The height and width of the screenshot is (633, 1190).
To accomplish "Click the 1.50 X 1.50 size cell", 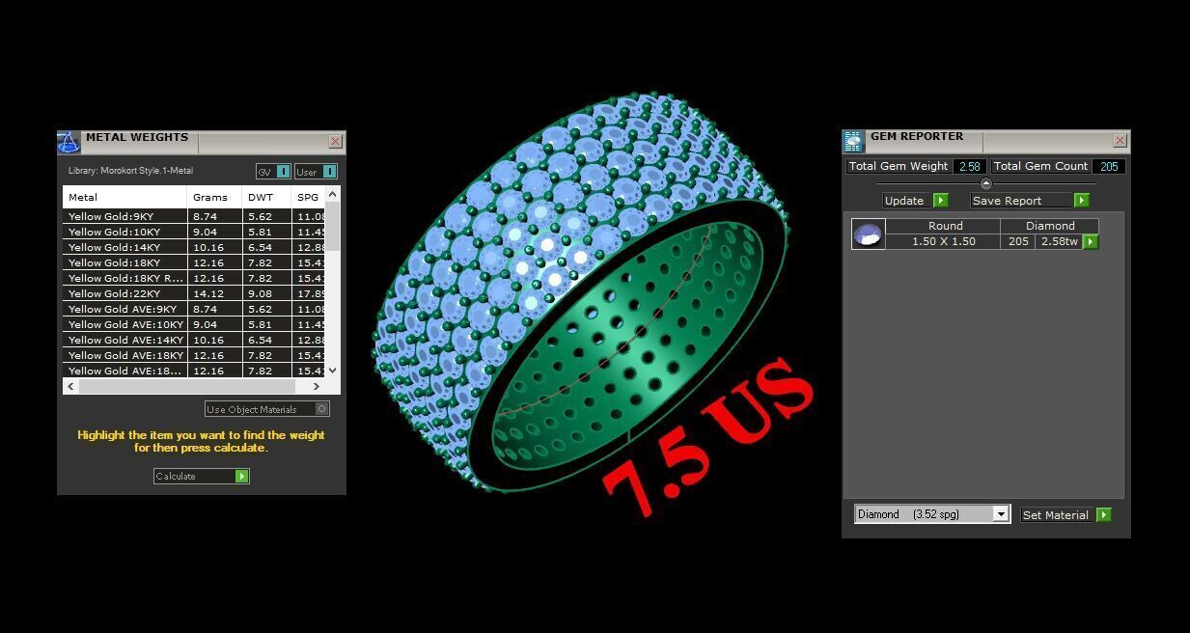I will tap(943, 241).
